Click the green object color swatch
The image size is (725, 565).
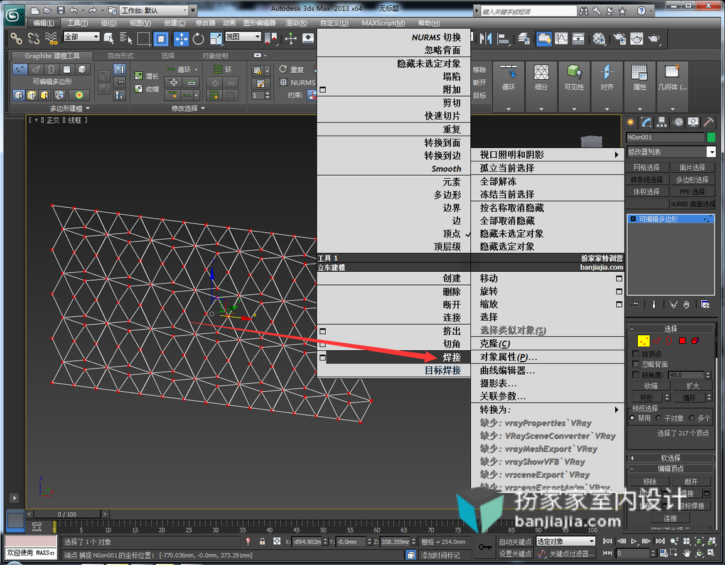(711, 137)
